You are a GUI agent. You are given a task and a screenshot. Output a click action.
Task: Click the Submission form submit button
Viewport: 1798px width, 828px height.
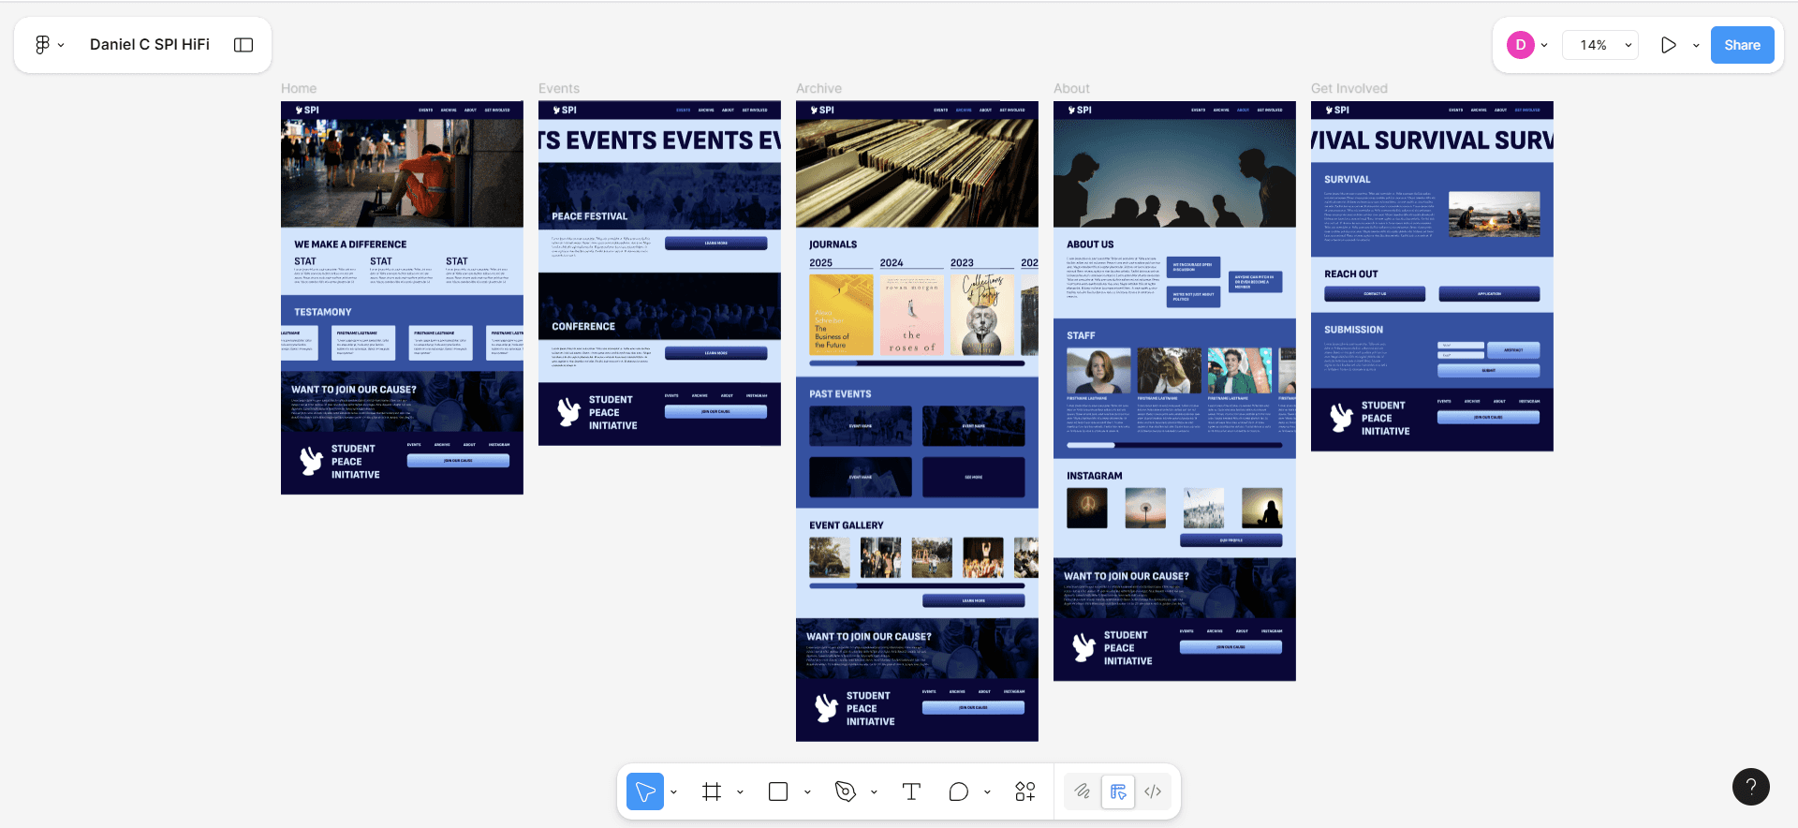click(x=1488, y=371)
